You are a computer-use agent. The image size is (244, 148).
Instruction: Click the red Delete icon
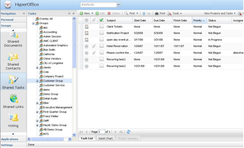click(x=109, y=13)
